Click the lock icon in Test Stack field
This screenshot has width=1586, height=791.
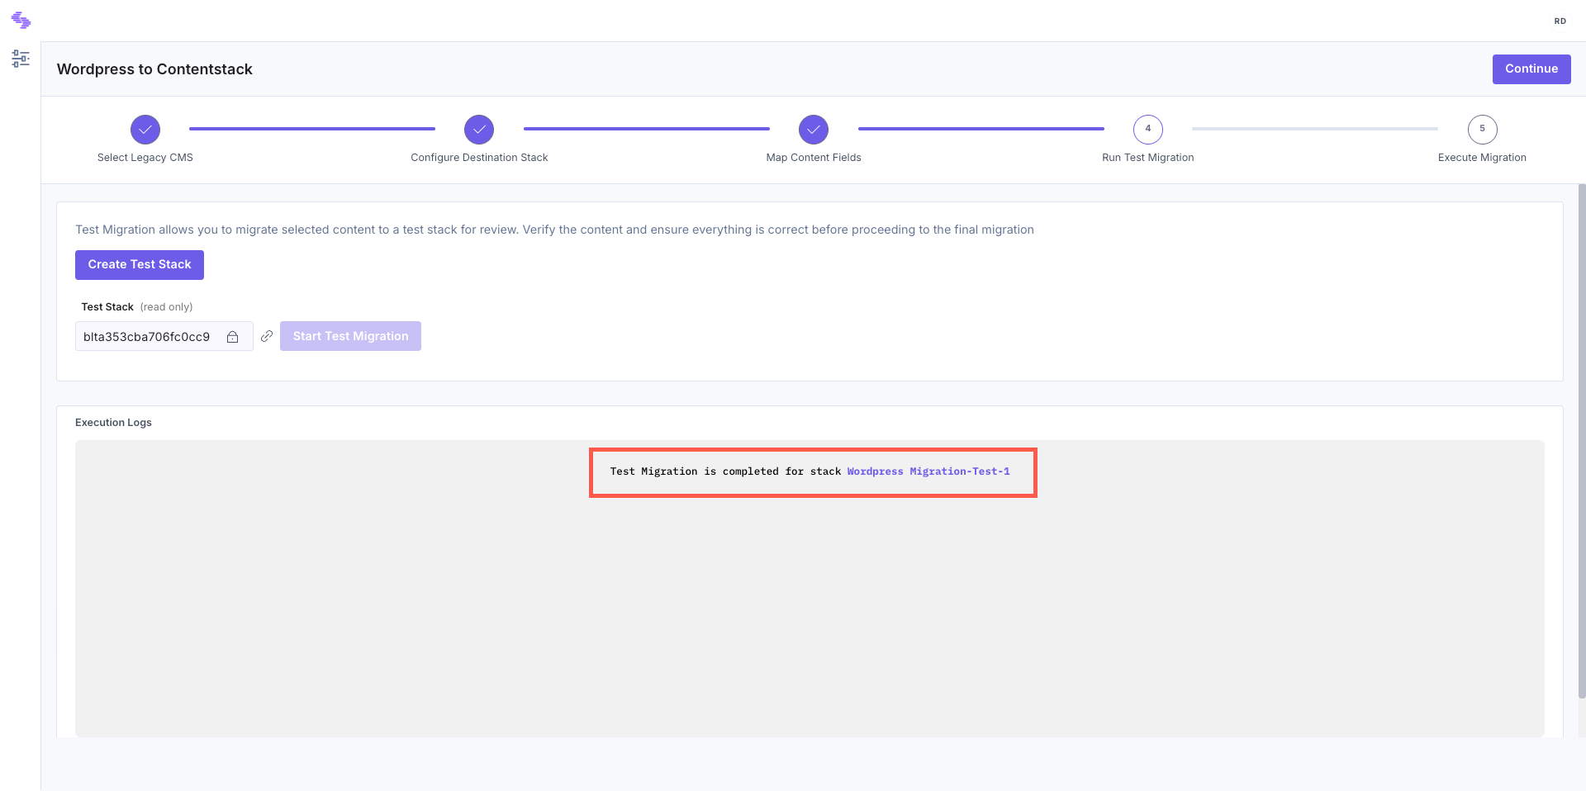pyautogui.click(x=233, y=337)
